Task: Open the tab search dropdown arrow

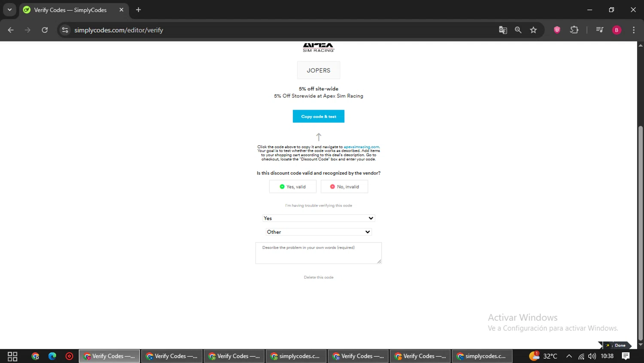Action: 9,10
